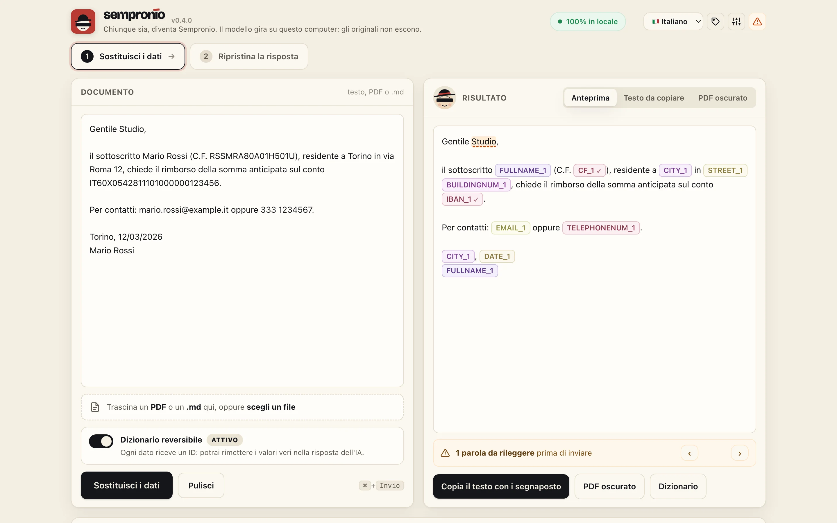Viewport: 837px width, 523px height.
Task: Click the Sempronio logo icon
Action: 83,22
